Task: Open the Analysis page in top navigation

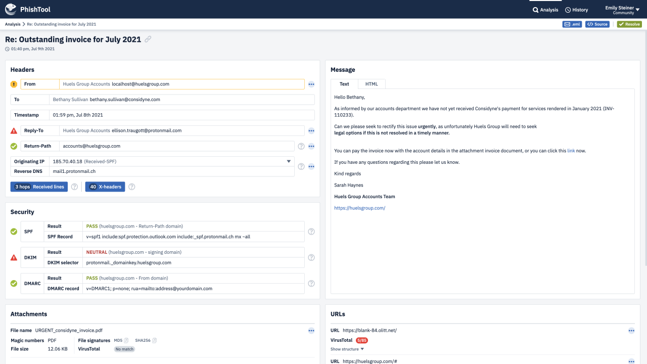Action: (545, 10)
